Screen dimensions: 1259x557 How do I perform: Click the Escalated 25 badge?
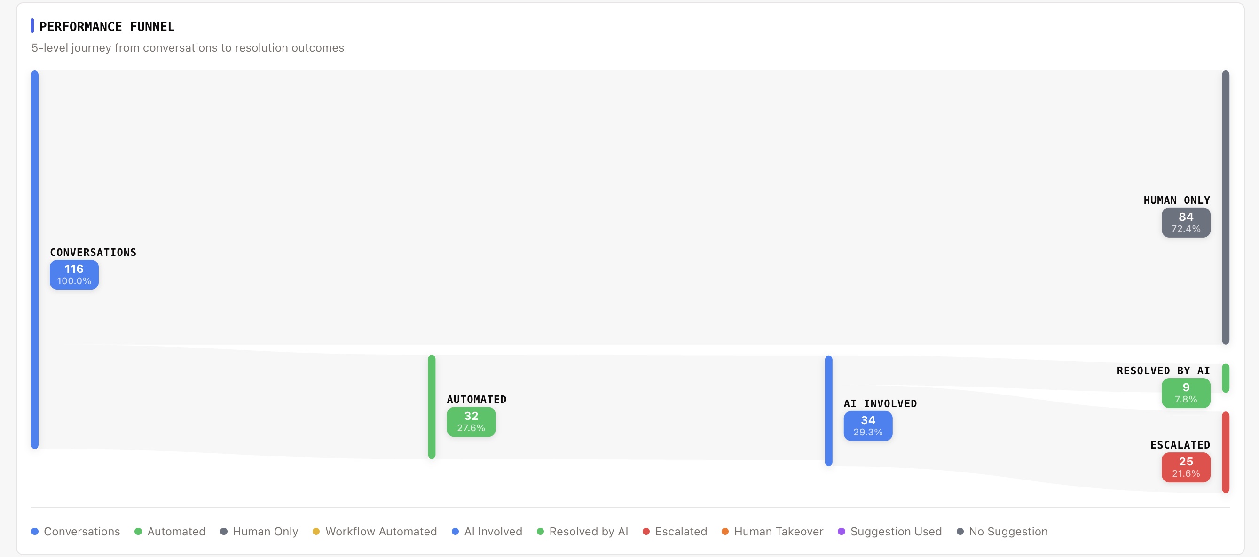[1186, 467]
